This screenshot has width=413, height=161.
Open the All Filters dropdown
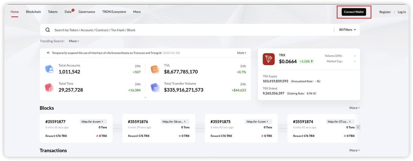tap(347, 30)
